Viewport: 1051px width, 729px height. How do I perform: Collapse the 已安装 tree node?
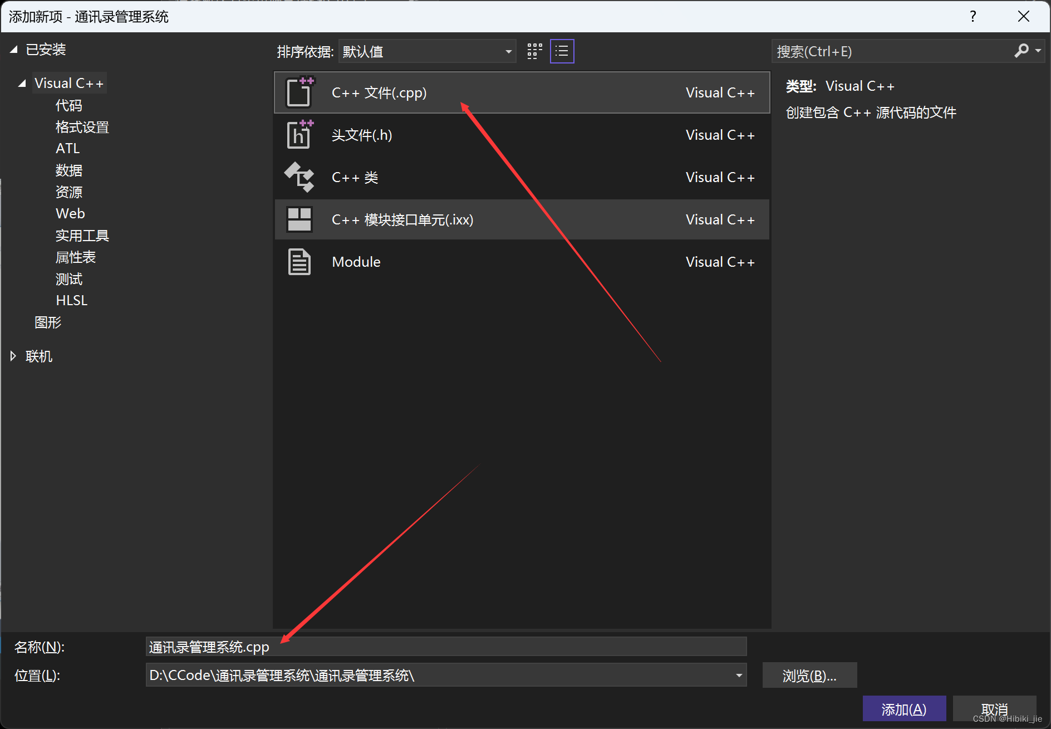pos(14,50)
